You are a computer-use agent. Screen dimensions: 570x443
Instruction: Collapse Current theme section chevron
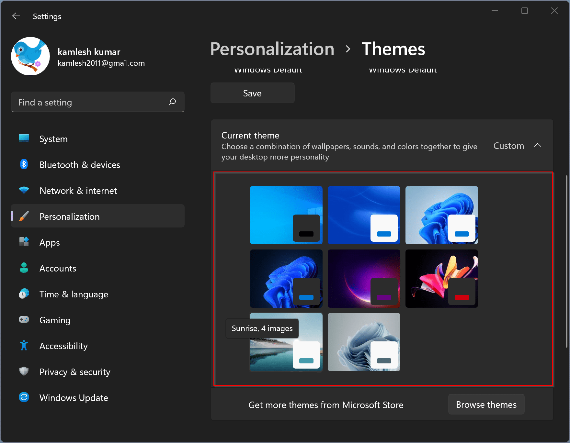[538, 145]
